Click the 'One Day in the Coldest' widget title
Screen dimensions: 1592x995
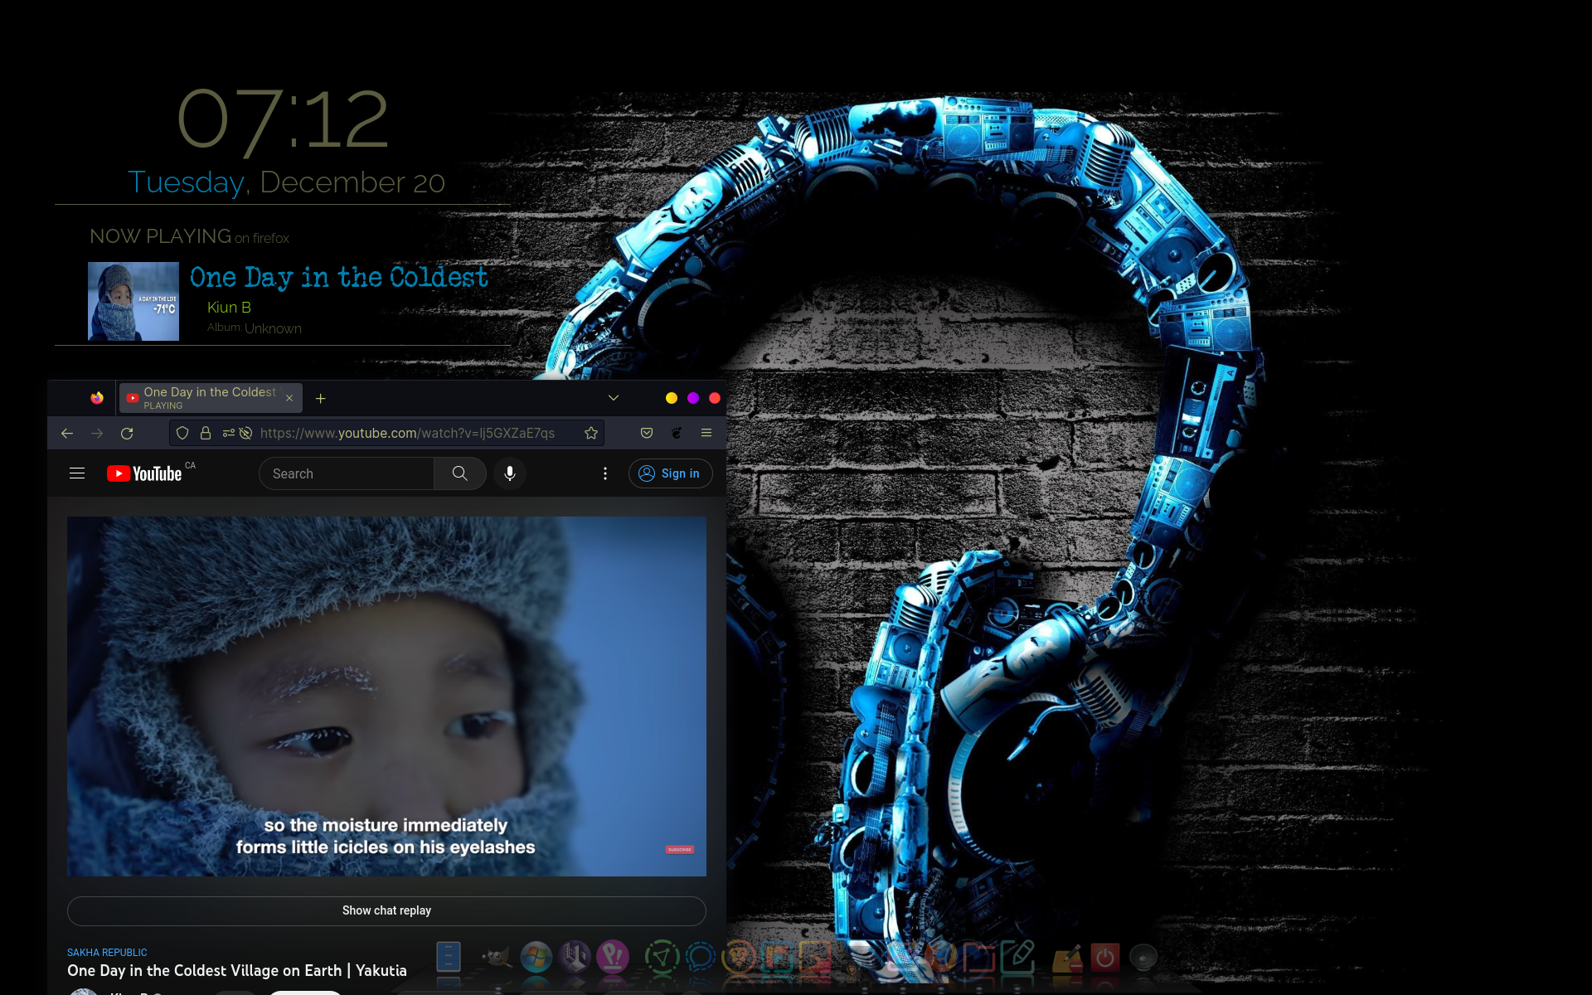339,277
